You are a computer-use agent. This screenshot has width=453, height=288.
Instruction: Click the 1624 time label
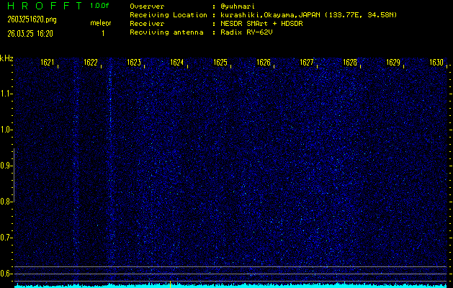[177, 63]
